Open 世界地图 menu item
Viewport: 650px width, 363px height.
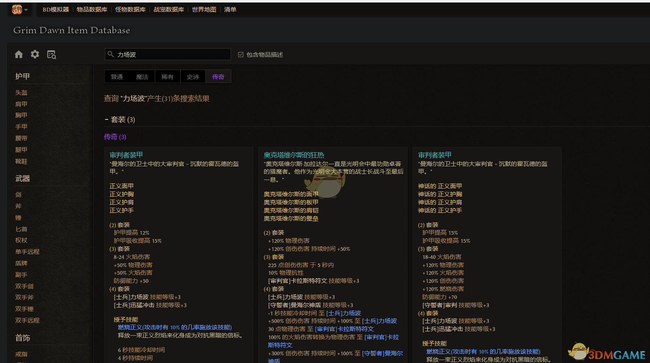[204, 9]
